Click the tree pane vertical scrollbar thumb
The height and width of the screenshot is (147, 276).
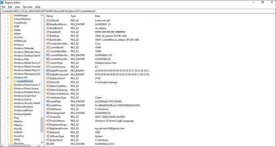coord(42,124)
